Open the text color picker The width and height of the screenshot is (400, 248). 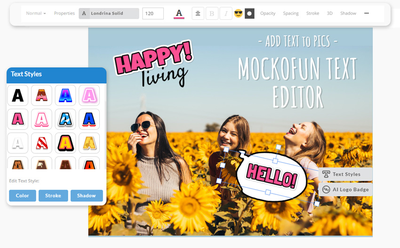pos(179,14)
